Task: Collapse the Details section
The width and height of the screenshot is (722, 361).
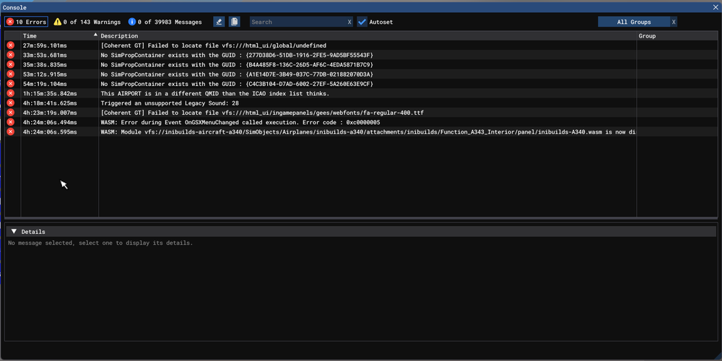Action: coord(14,232)
